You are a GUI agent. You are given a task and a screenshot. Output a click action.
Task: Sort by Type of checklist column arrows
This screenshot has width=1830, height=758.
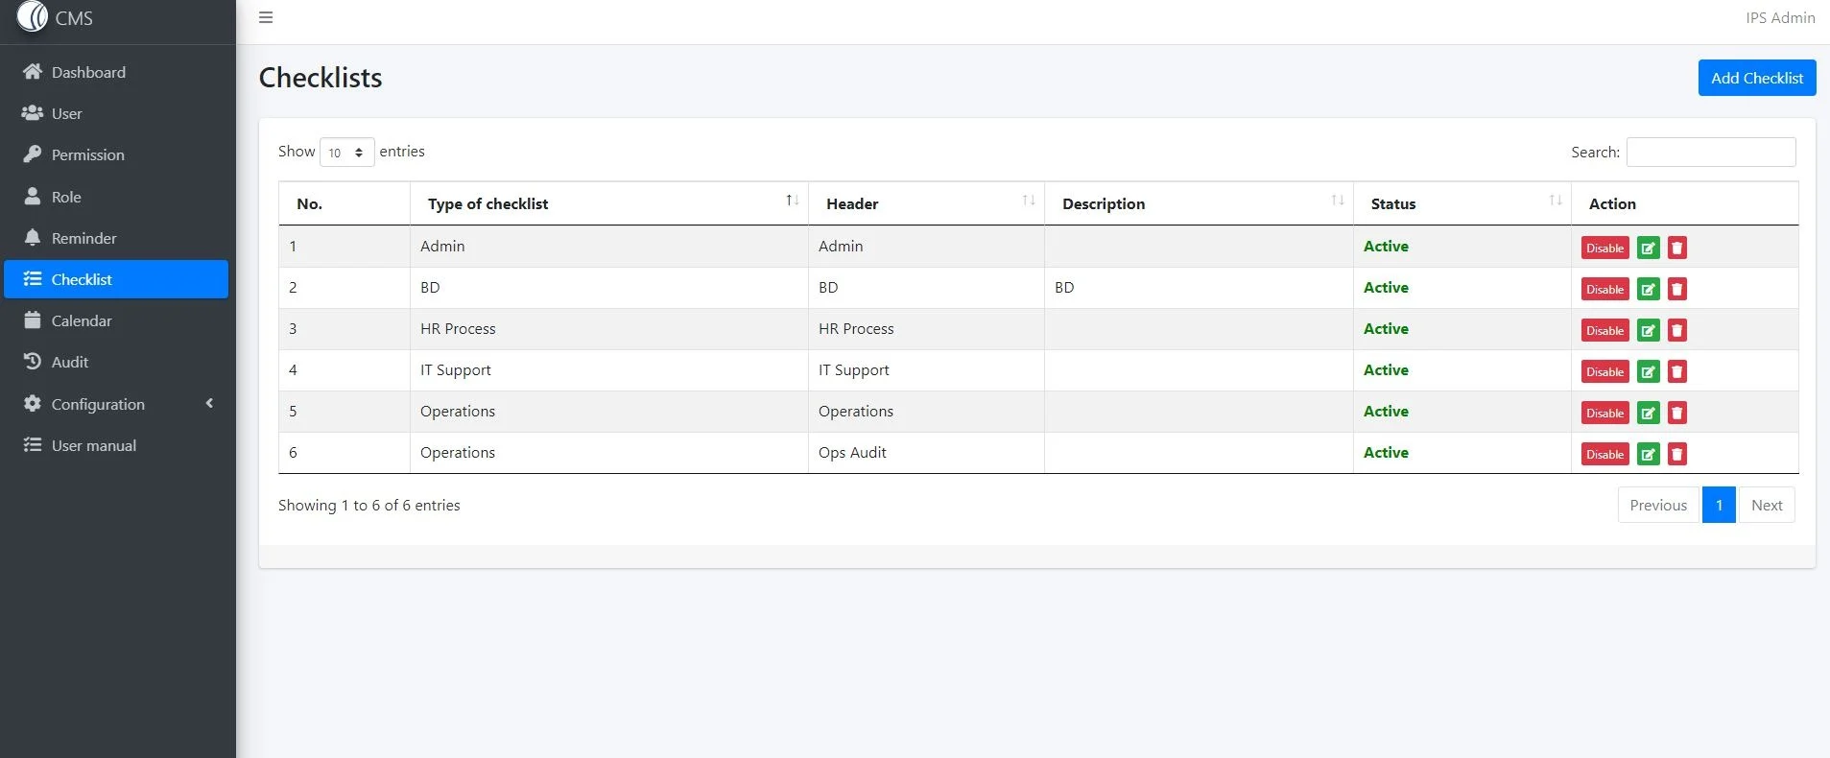click(x=792, y=201)
